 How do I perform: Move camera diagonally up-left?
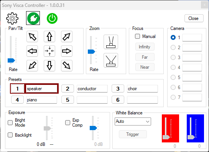tap(32, 36)
